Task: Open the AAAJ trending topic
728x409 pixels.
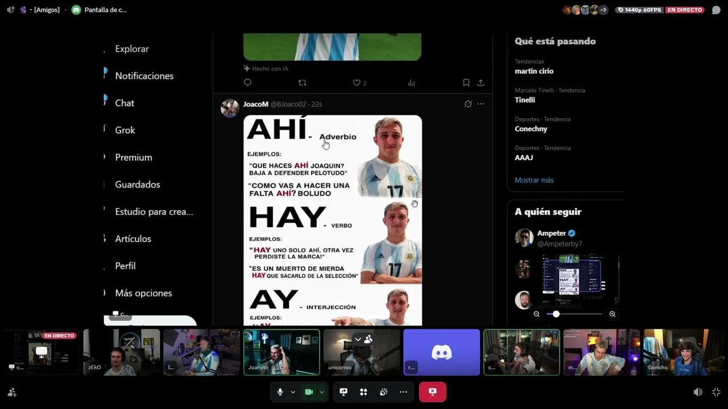Action: (524, 158)
